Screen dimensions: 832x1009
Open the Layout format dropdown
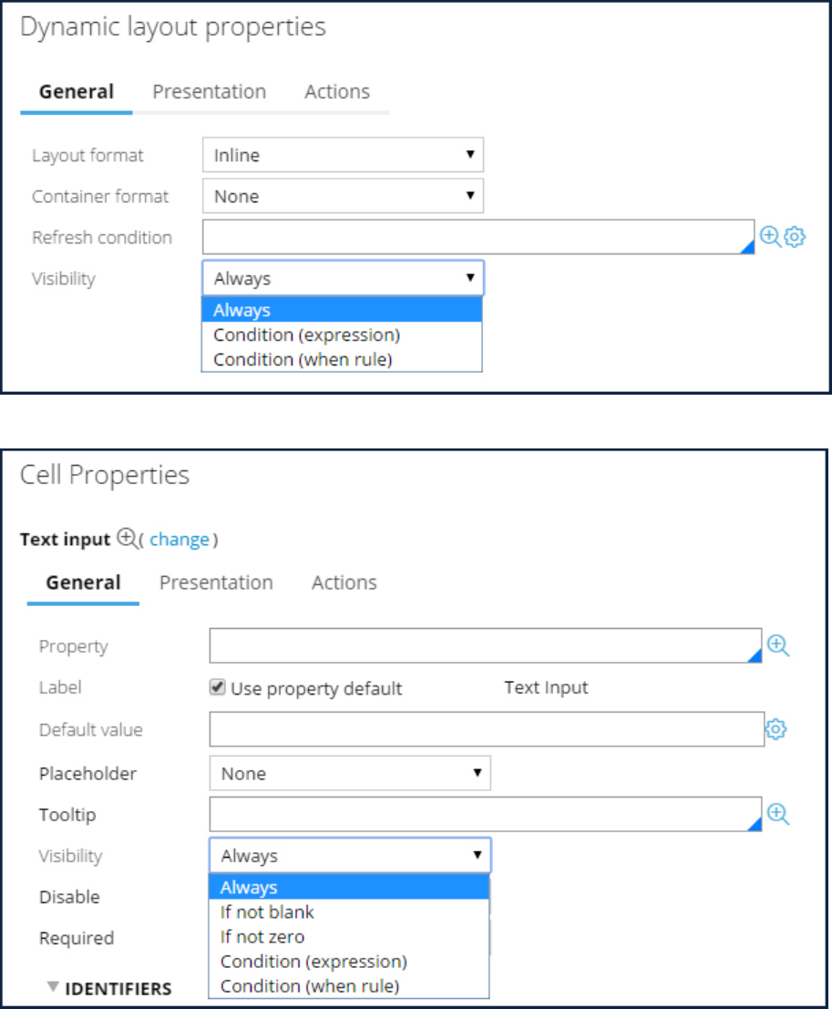[x=343, y=156]
